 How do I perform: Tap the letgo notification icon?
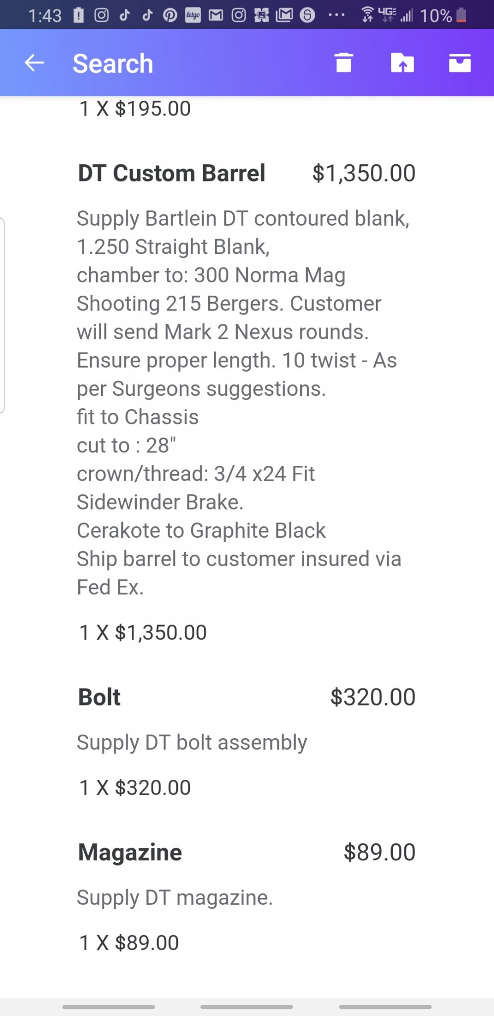[x=193, y=15]
